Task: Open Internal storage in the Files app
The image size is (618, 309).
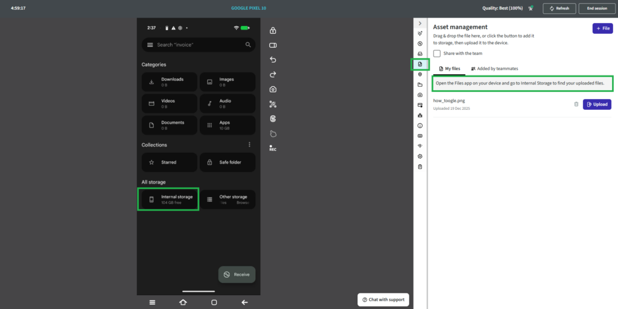Action: tap(168, 199)
